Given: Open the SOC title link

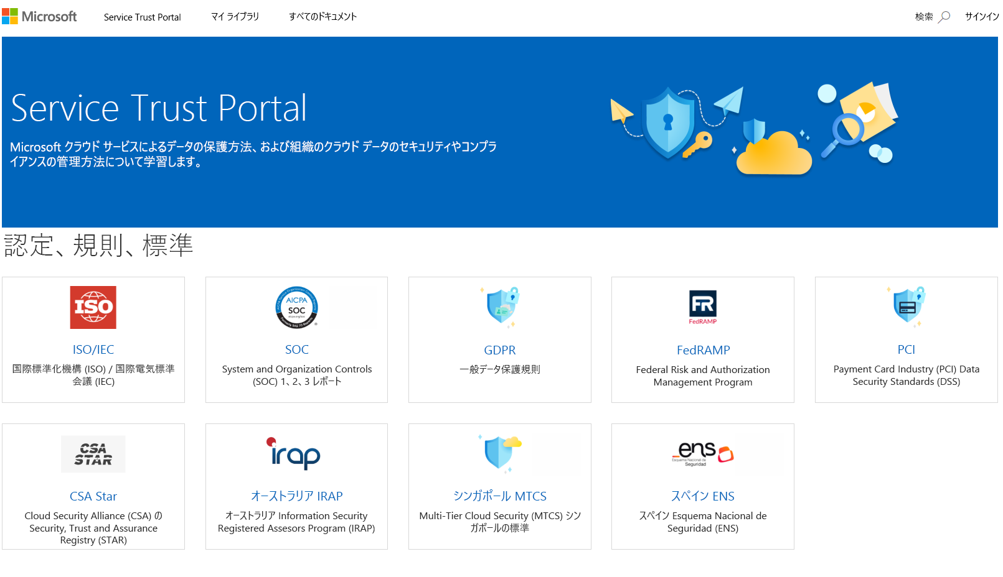Looking at the screenshot, I should coord(297,349).
